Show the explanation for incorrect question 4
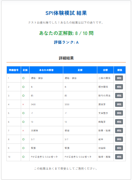The image size is (132, 180). 119,104
